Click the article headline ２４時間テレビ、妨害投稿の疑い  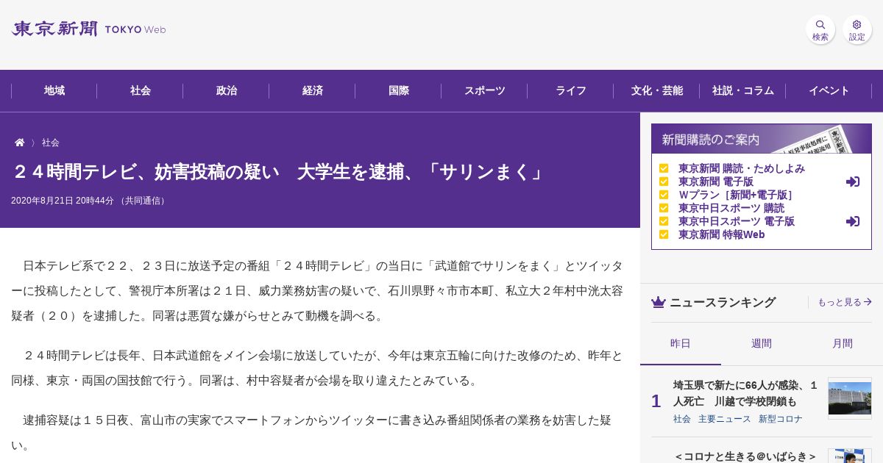[x=279, y=172]
